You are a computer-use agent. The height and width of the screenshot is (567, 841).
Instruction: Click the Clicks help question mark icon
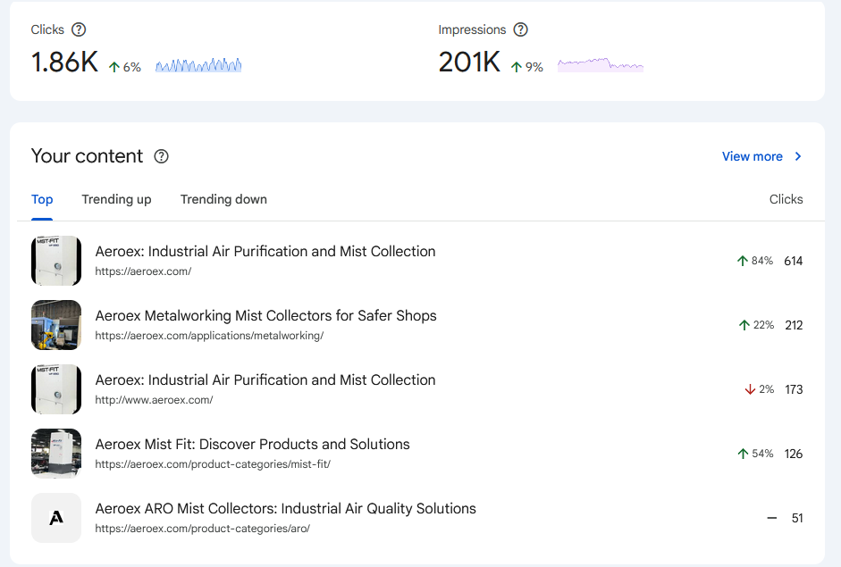80,29
